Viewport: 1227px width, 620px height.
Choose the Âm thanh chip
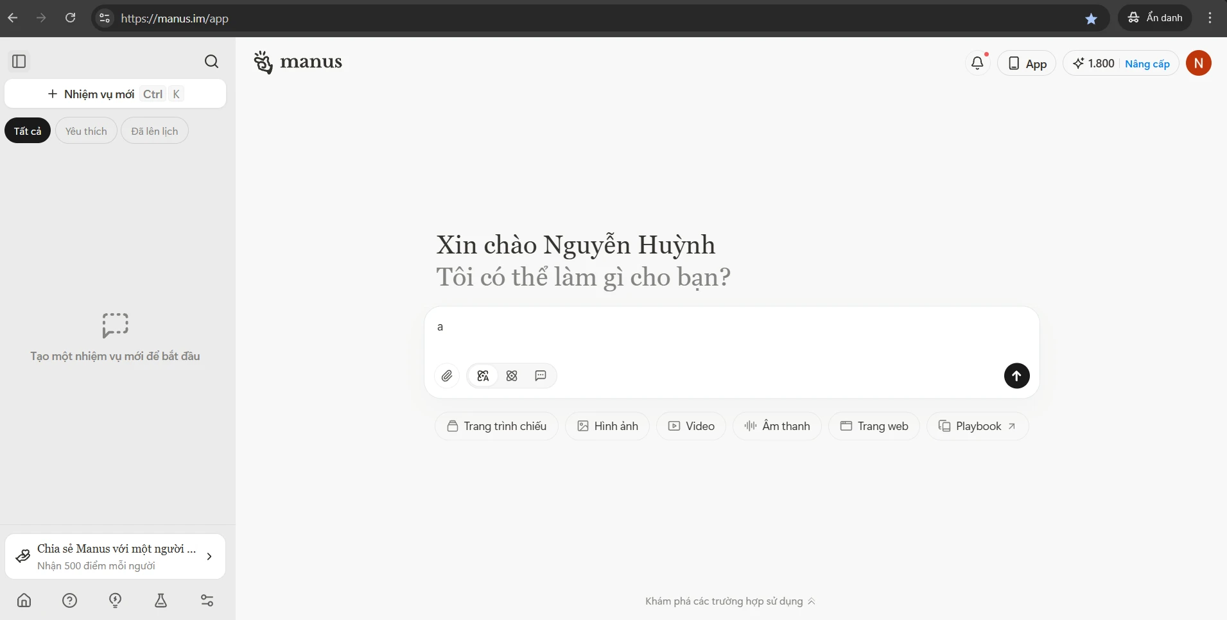click(777, 426)
